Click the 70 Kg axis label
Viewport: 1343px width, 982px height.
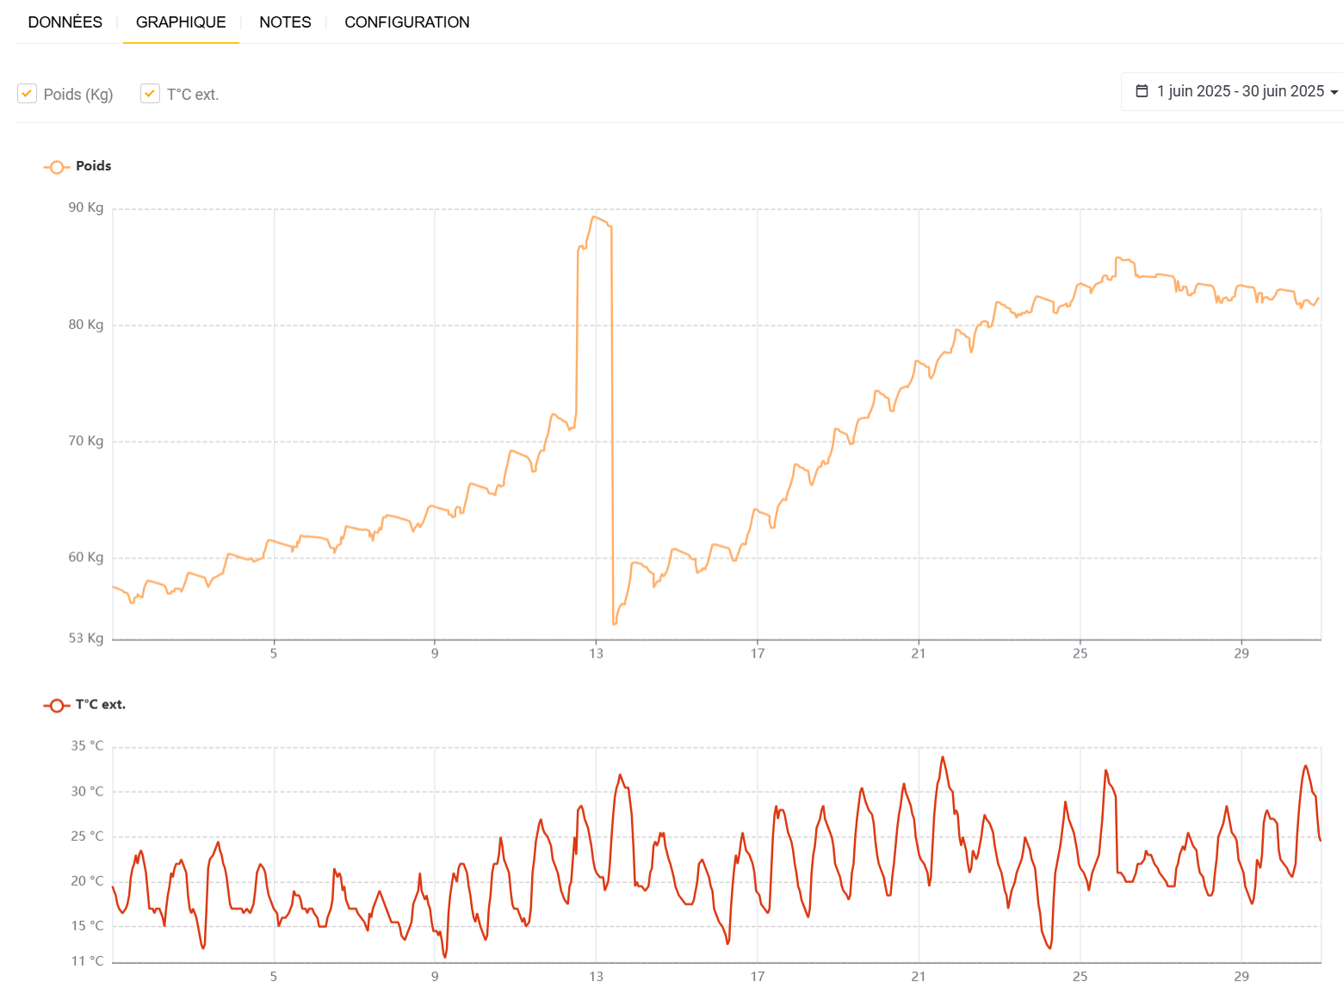(86, 441)
